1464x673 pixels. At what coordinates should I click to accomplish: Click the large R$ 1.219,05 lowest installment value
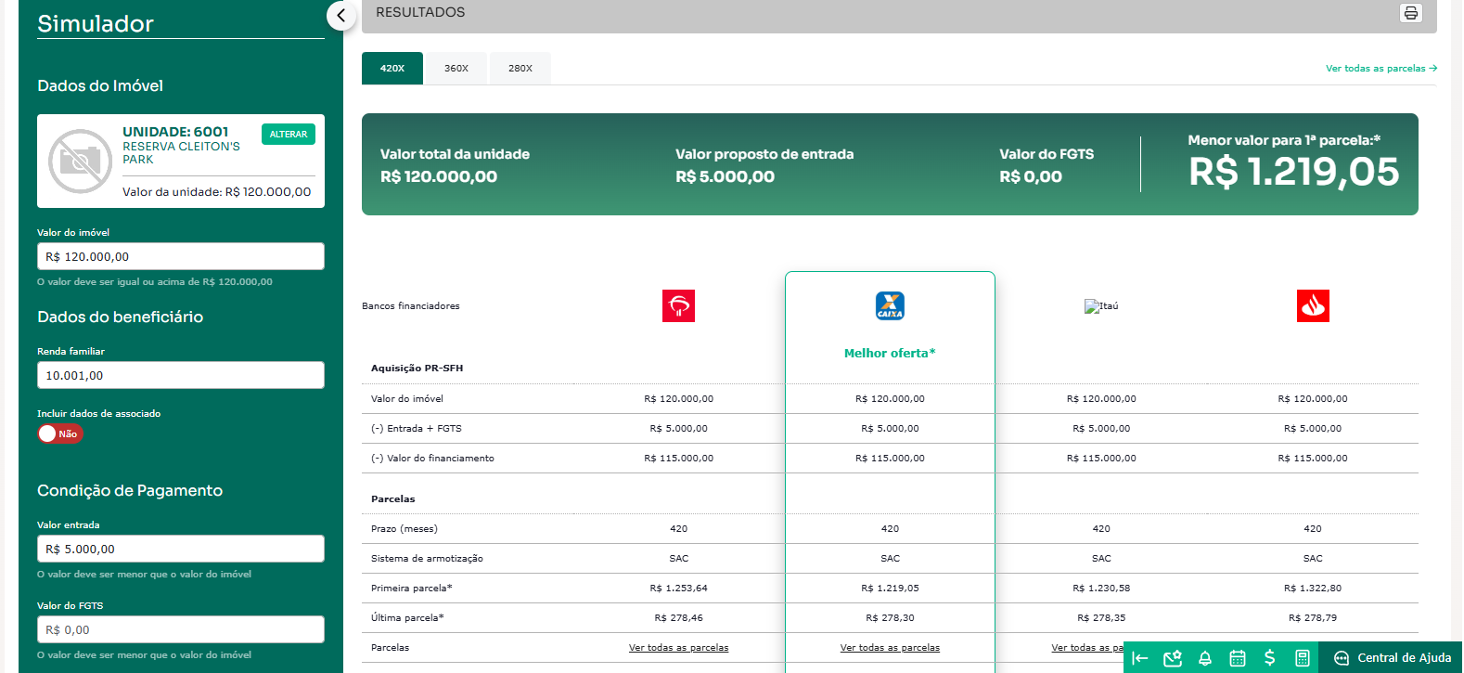click(x=1293, y=172)
